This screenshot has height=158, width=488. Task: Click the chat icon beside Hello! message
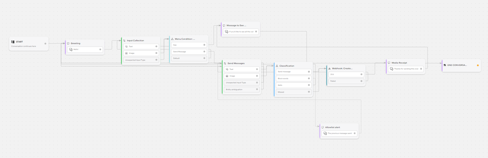tap(71, 49)
